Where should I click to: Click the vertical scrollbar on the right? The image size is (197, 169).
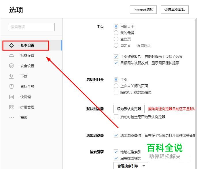[x=196, y=94]
